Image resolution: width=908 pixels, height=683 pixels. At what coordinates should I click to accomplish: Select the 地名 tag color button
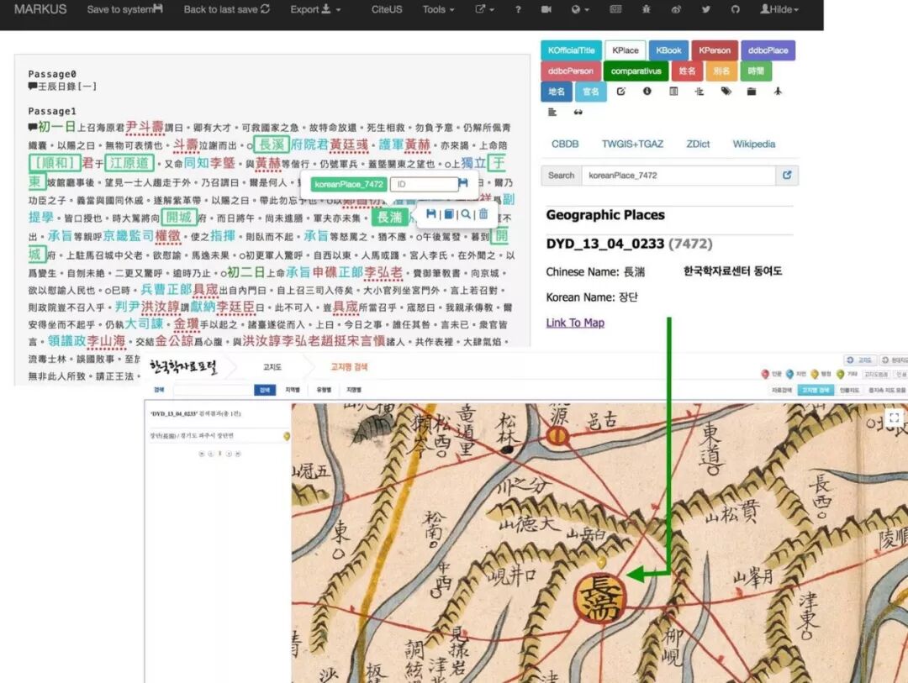click(x=557, y=92)
